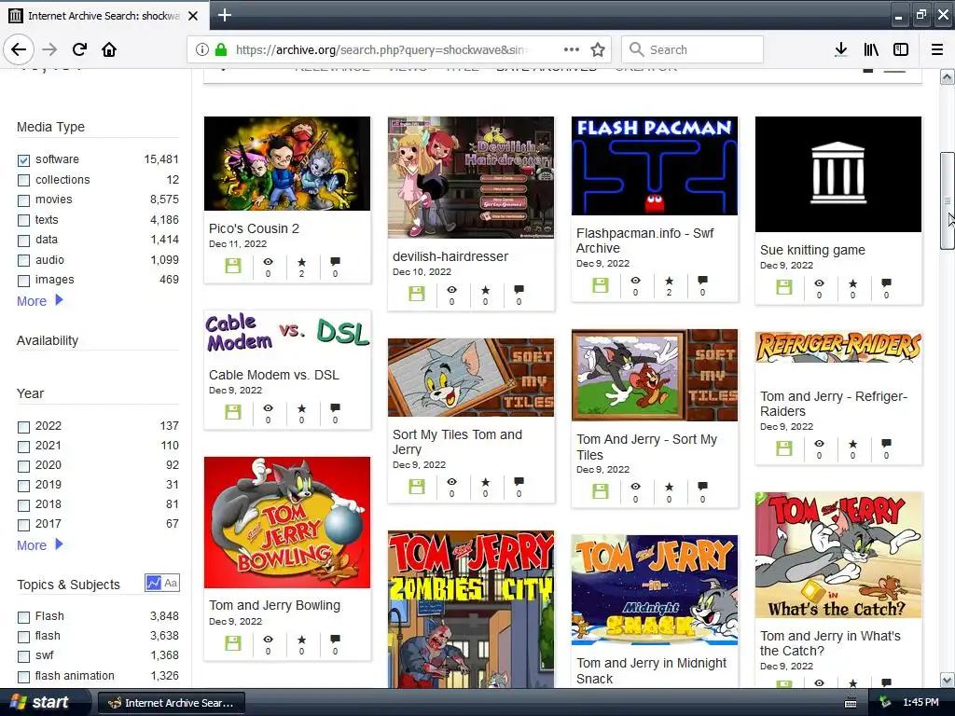This screenshot has height=716, width=955.
Task: Open devilish-hairdresser item link
Action: pos(450,256)
